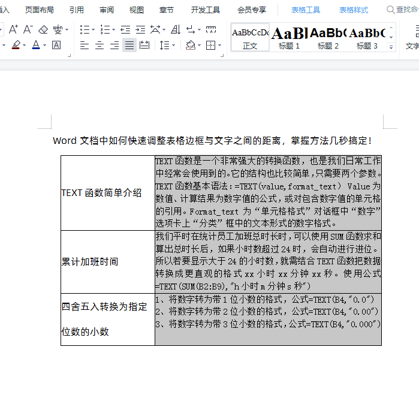Expand line spacing dropdown arrow
This screenshot has height=401, width=419.
click(x=173, y=45)
